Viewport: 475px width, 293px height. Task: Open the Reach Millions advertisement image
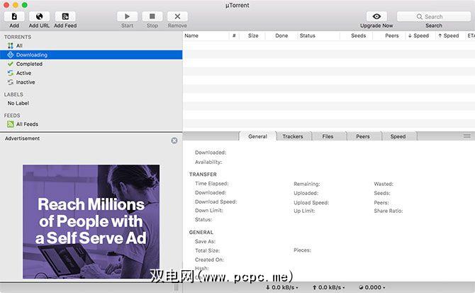click(x=91, y=221)
